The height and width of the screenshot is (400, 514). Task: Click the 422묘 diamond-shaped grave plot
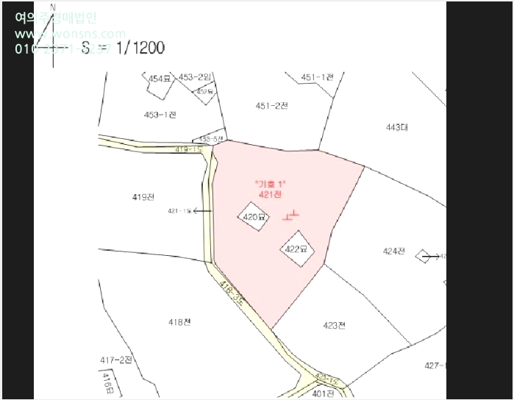[x=297, y=249]
